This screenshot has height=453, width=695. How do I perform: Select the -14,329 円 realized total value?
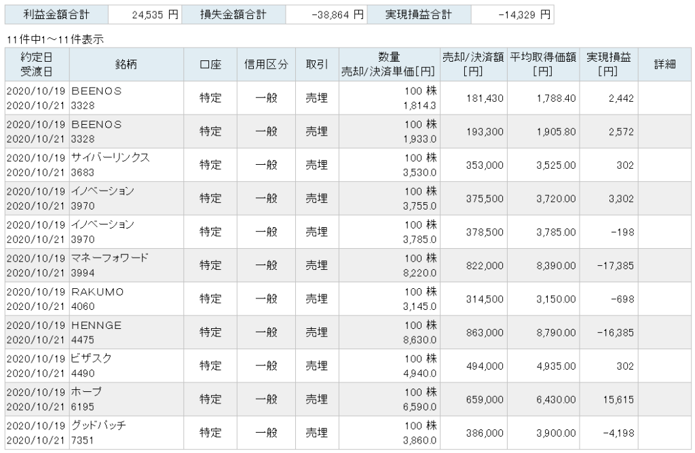[x=514, y=13]
